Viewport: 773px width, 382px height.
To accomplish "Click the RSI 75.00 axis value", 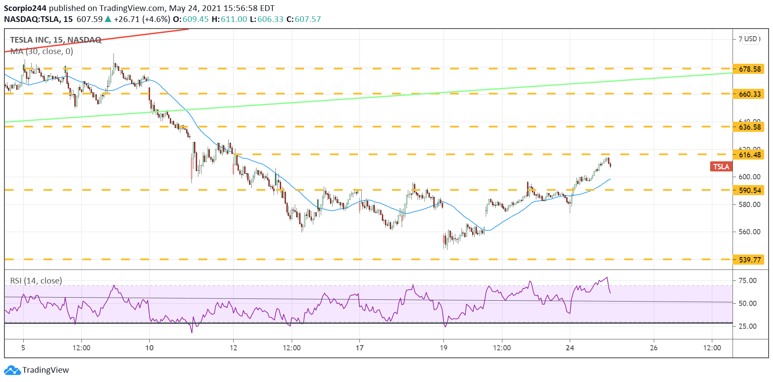I will (747, 280).
